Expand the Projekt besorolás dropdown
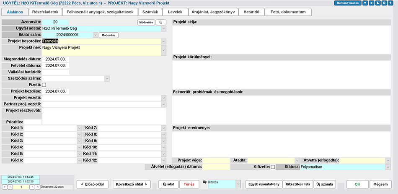This screenshot has height=194, width=398. click(x=164, y=41)
